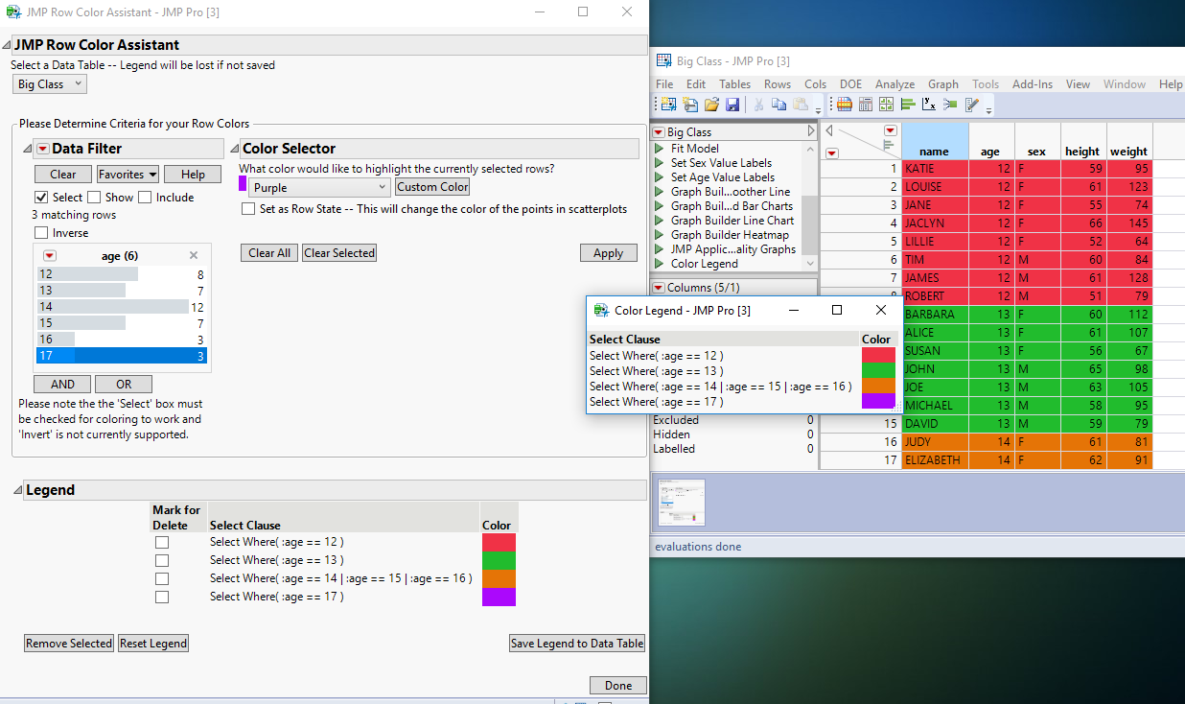This screenshot has height=704, width=1185.
Task: Click the Save toolbar icon in JMP
Action: 734,104
